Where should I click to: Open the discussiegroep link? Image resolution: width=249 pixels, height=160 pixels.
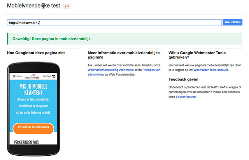186,97
